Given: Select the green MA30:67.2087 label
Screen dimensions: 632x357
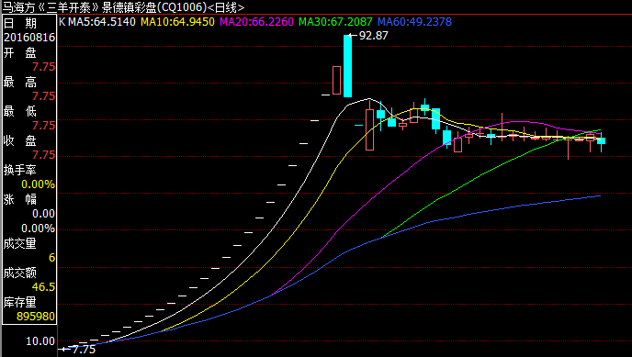Looking at the screenshot, I should click(x=335, y=22).
